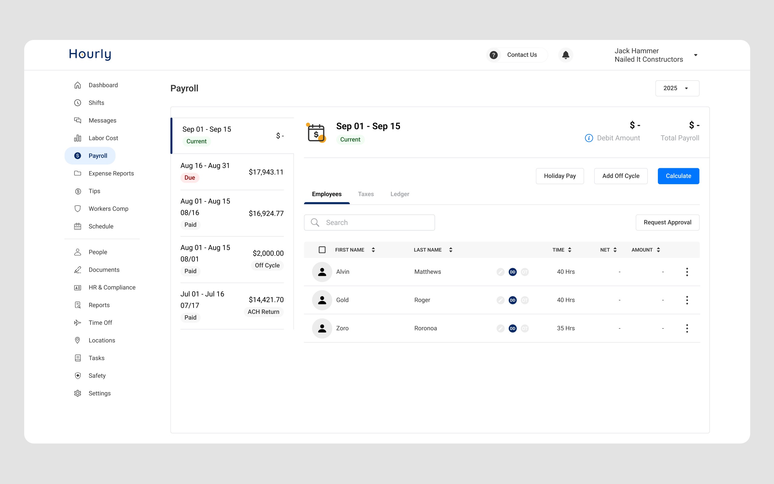Open three-dot menu for Alvin Matthews
Screen dimensions: 774x484
687,272
